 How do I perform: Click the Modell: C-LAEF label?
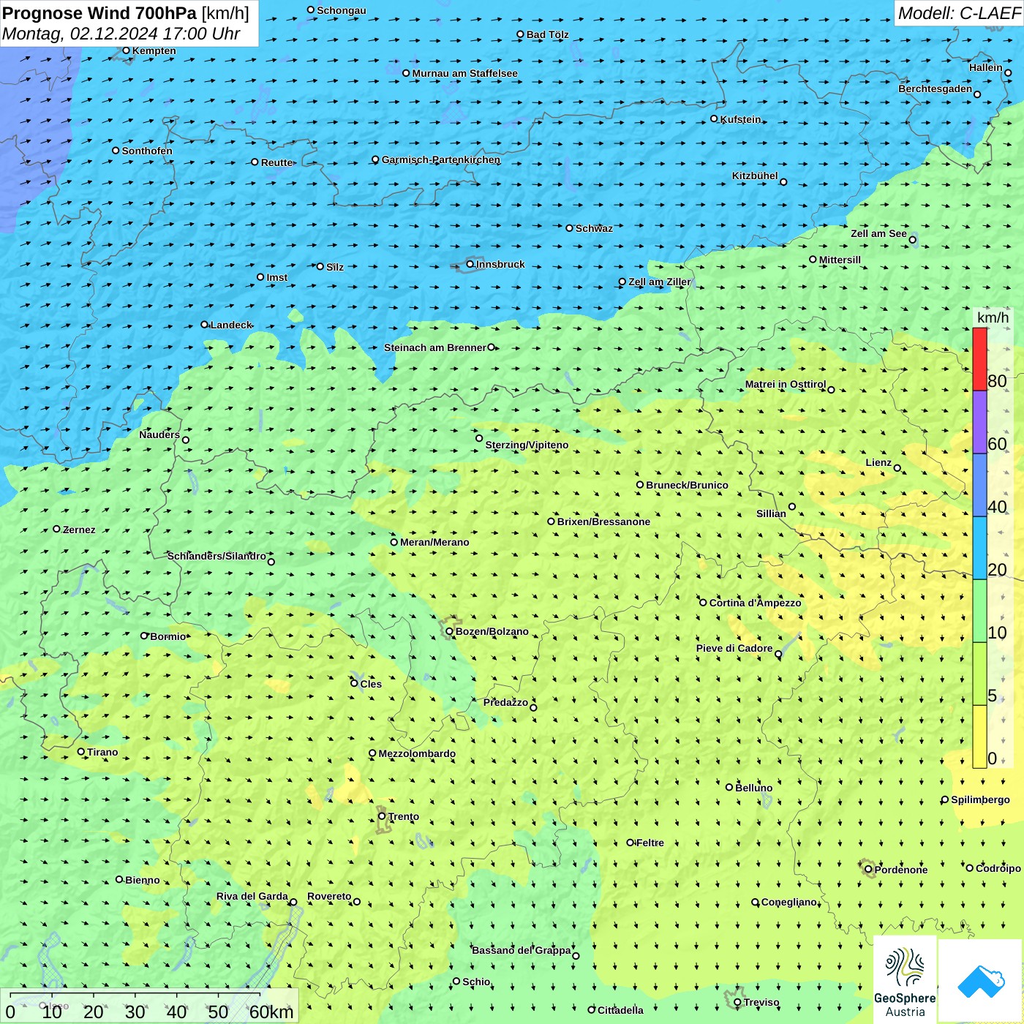point(958,13)
